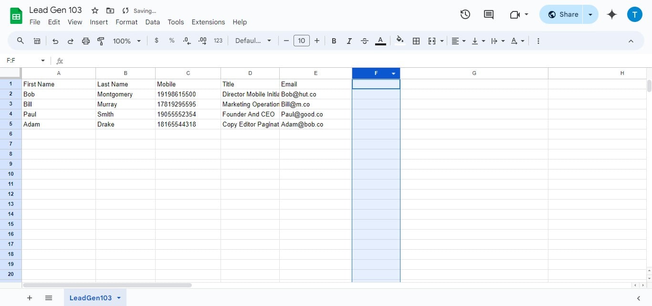Switch to the Extensions menu

208,22
